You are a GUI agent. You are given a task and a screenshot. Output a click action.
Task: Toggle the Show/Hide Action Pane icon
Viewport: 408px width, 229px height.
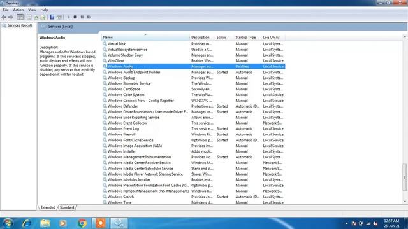click(x=59, y=17)
